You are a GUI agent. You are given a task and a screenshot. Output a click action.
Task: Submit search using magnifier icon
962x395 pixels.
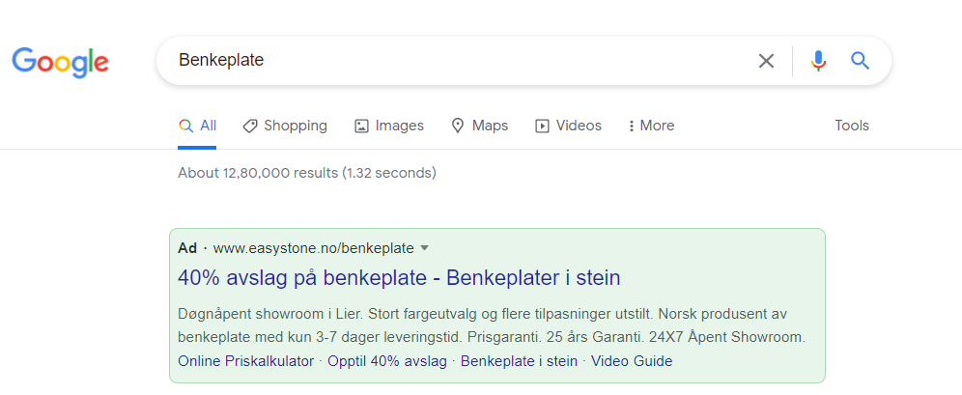pos(861,60)
